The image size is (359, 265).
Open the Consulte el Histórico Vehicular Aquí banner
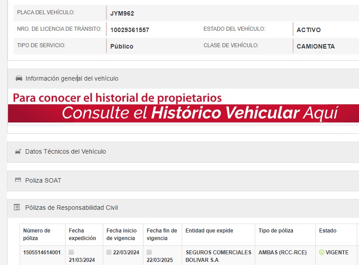tap(200, 113)
